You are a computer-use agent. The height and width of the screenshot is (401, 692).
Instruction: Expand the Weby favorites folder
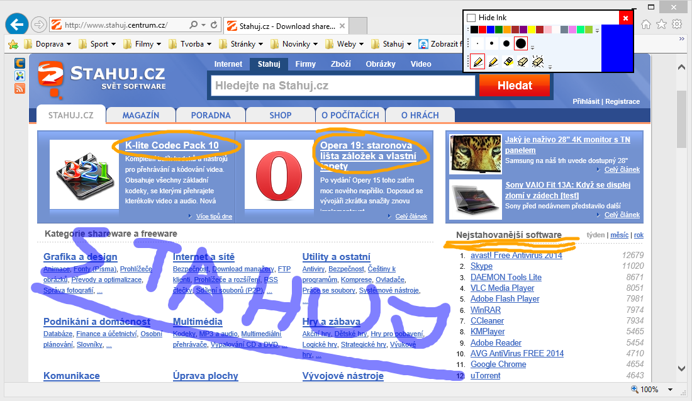point(345,44)
